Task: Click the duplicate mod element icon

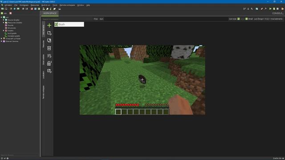Action: pos(49,40)
